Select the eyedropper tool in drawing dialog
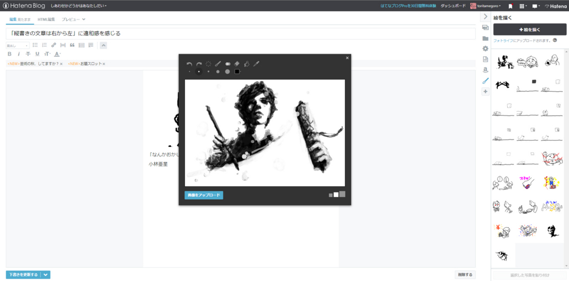 coord(256,64)
